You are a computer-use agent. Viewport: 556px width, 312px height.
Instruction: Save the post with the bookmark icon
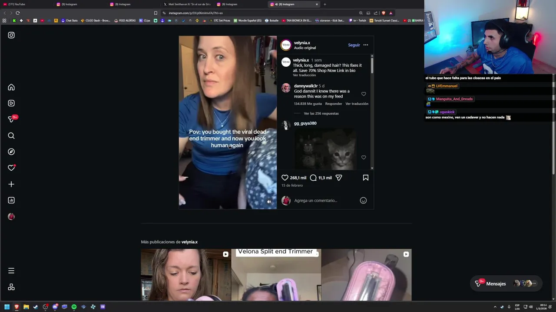click(366, 178)
